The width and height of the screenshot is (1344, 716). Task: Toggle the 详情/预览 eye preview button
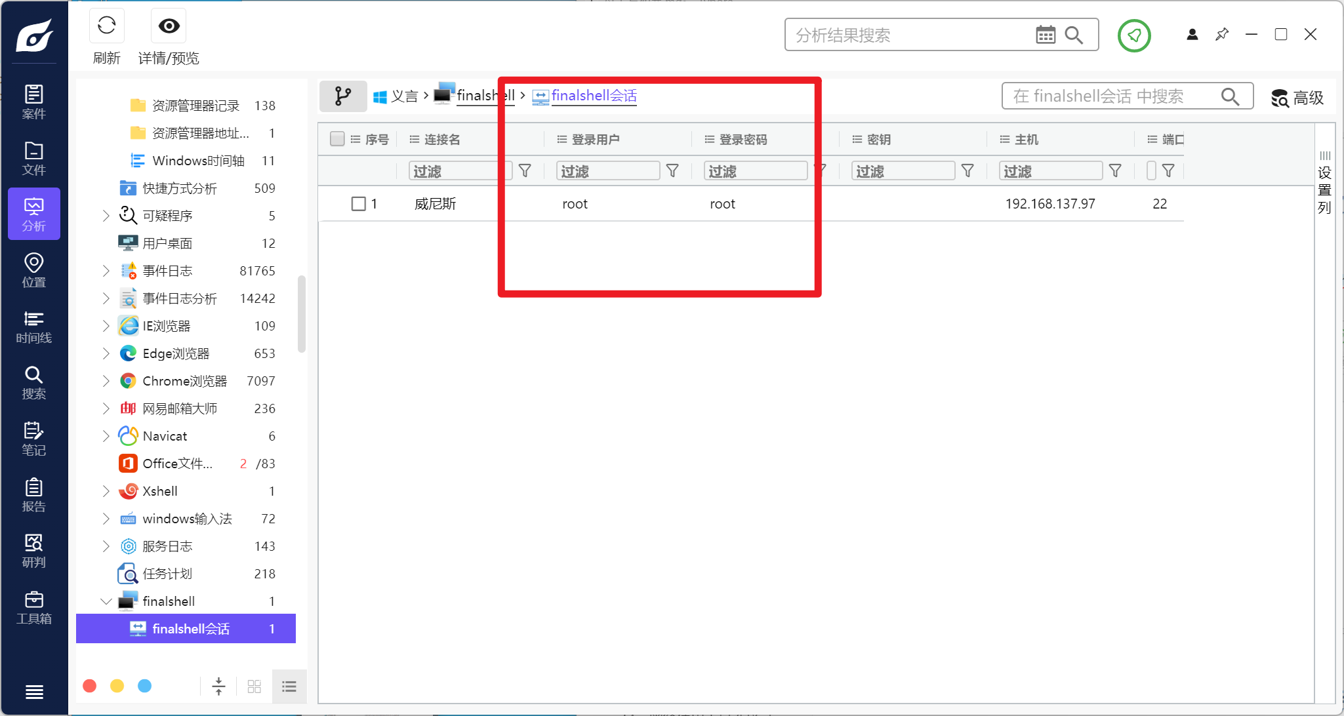(x=169, y=26)
